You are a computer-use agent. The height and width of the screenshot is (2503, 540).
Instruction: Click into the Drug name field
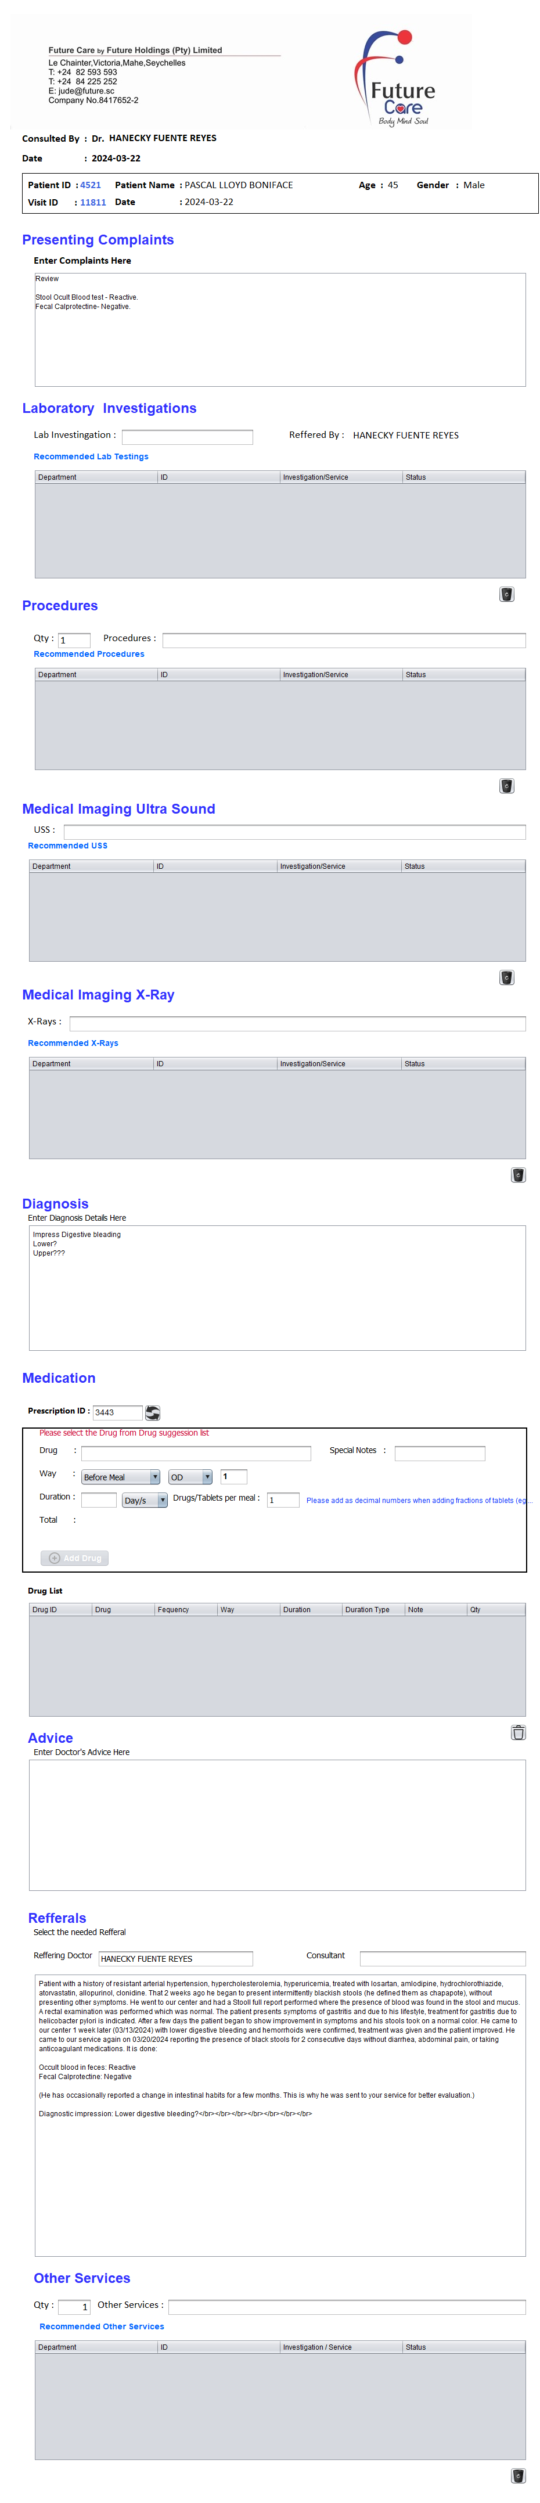(195, 1452)
